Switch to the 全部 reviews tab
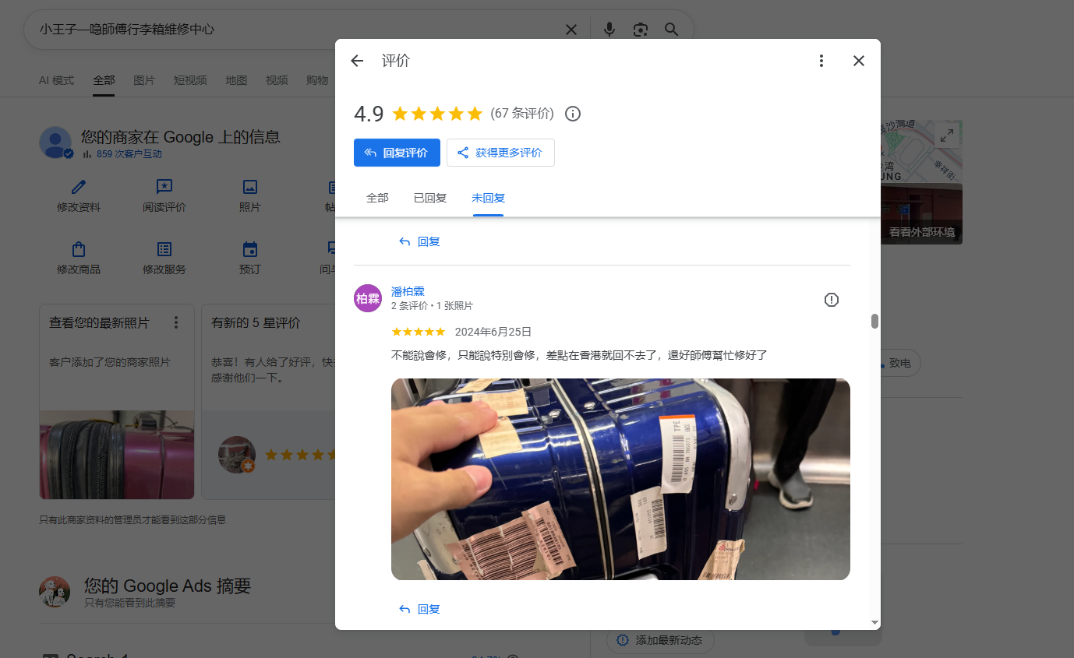 [x=377, y=198]
